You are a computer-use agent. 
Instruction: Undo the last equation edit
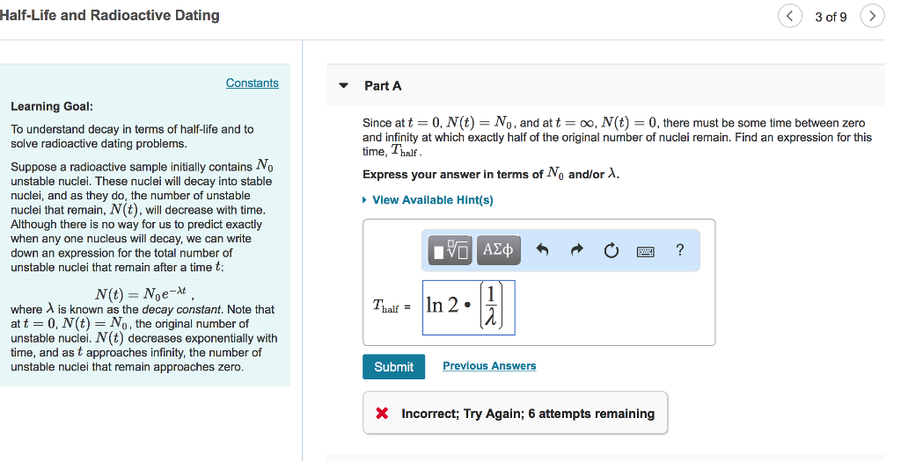point(542,250)
